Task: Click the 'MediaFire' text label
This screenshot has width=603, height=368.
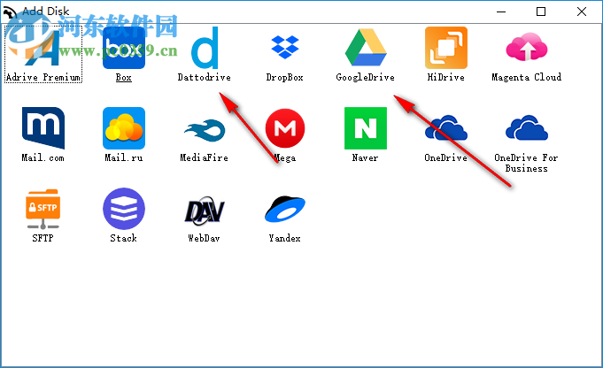Action: click(x=205, y=157)
